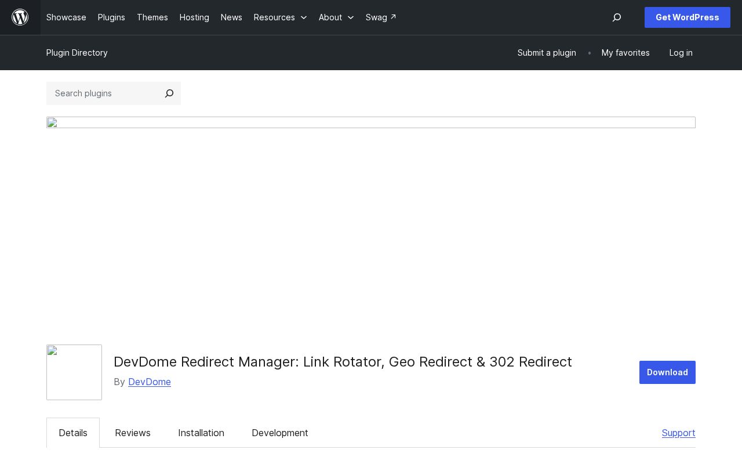Open My favorites link
Image resolution: width=742 pixels, height=464 pixels.
pos(625,53)
